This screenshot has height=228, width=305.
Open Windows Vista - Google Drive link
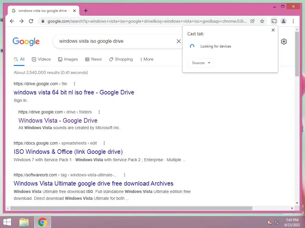click(x=58, y=121)
